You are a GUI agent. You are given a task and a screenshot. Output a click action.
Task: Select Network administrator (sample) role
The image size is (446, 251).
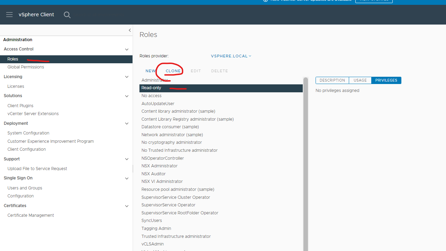[x=221, y=135]
